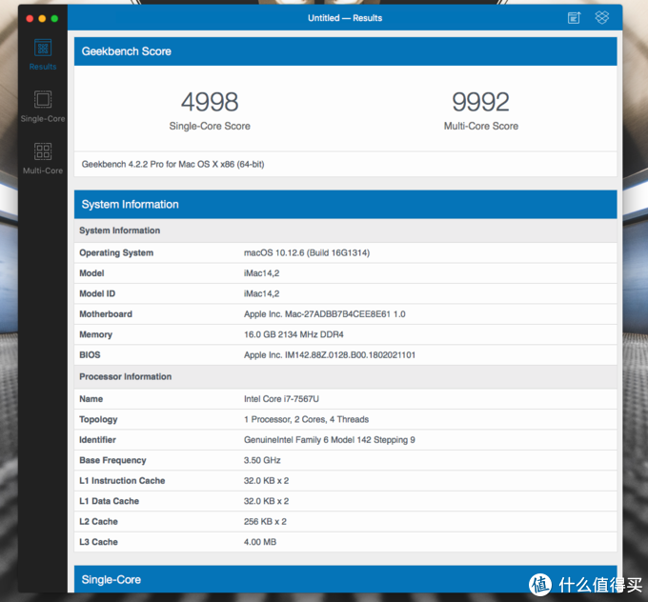Click the 3.50 GHz base frequency value
The width and height of the screenshot is (648, 602).
262,460
